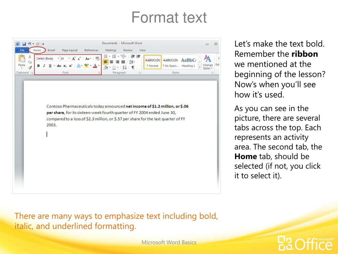Click the Decrease Indent icon

click(133, 56)
